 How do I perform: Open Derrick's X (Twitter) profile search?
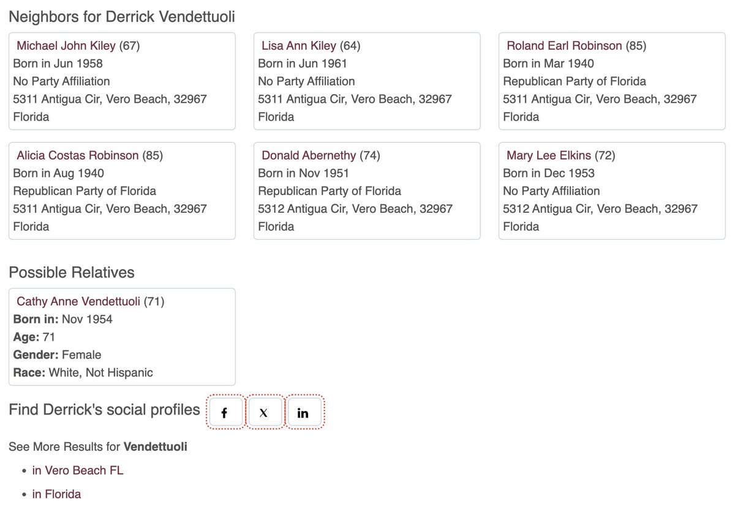(263, 413)
